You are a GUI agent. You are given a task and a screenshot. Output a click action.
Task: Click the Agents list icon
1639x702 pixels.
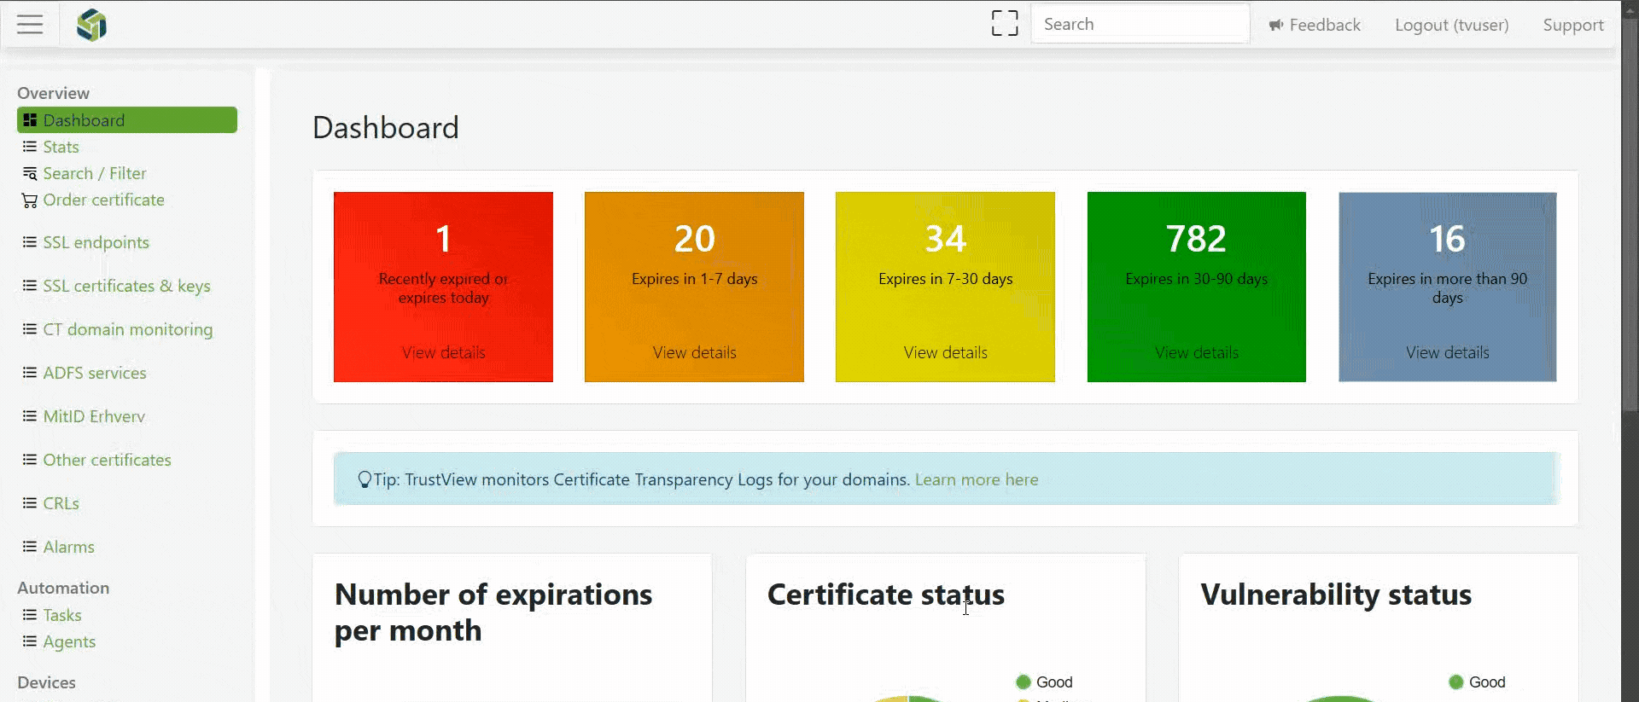(30, 641)
